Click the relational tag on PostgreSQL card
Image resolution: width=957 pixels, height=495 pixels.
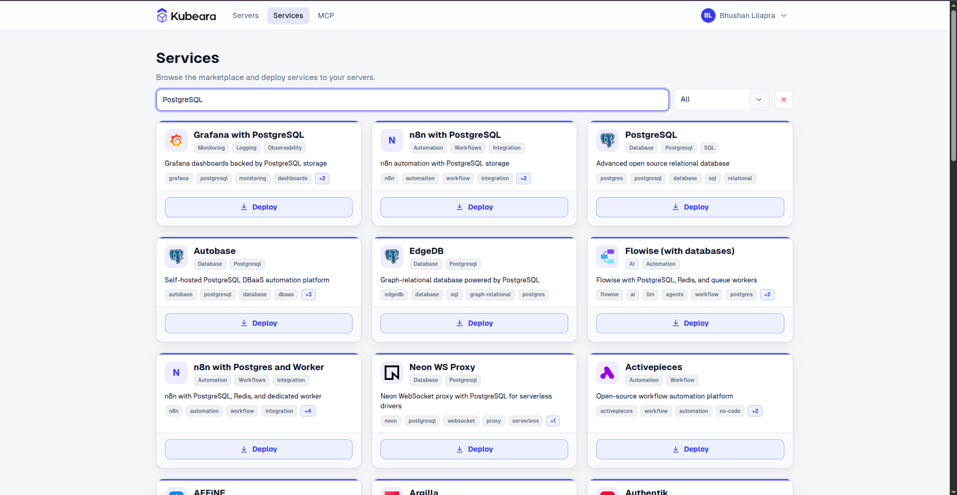[x=740, y=179]
